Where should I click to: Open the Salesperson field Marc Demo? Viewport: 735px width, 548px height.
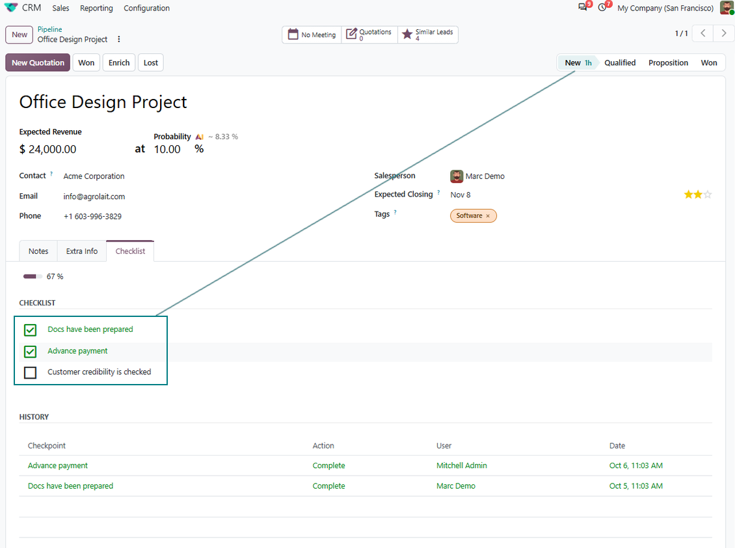(x=485, y=176)
